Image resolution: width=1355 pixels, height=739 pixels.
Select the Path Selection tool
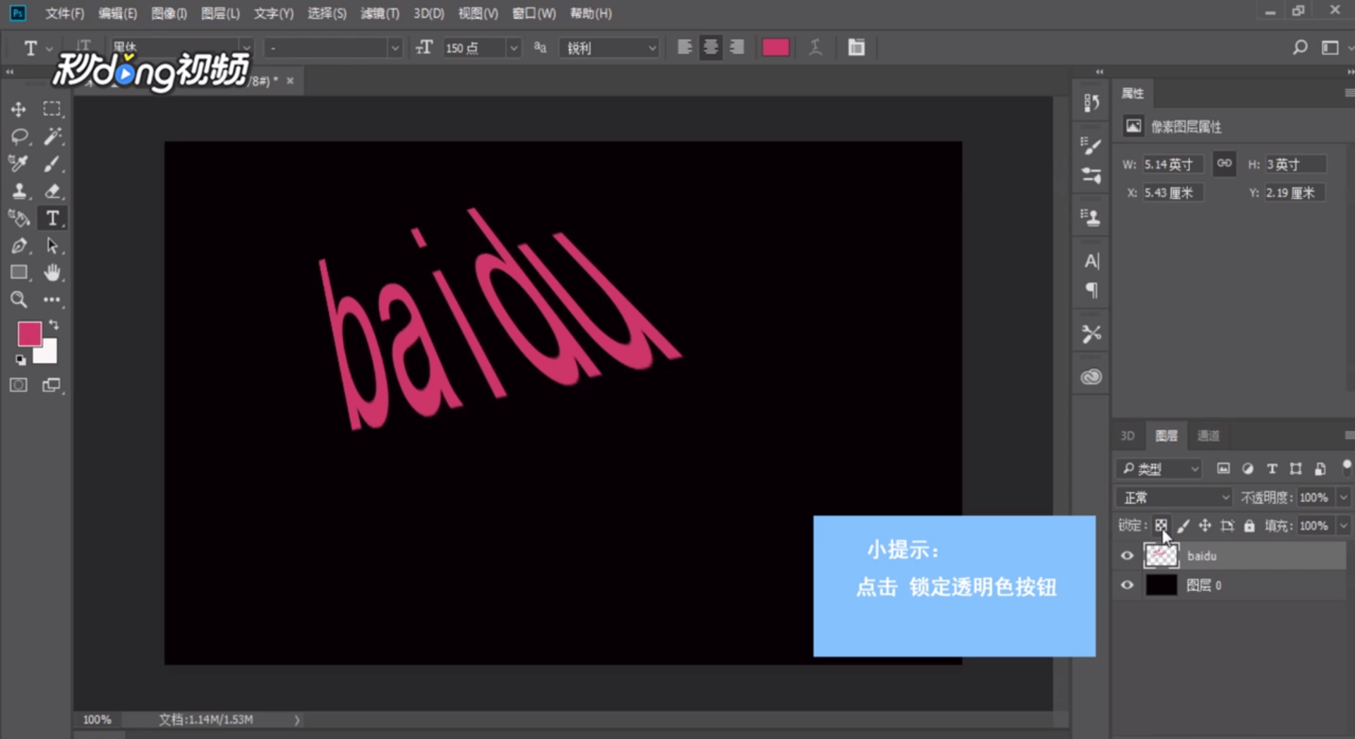coord(52,246)
